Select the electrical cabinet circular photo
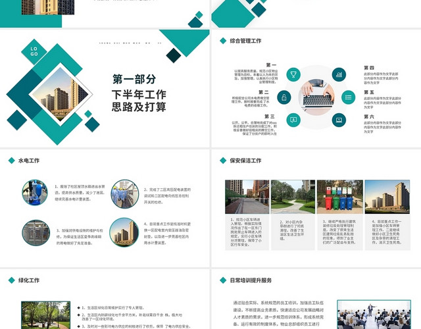The width and height of the screenshot is (421, 329). point(36,233)
